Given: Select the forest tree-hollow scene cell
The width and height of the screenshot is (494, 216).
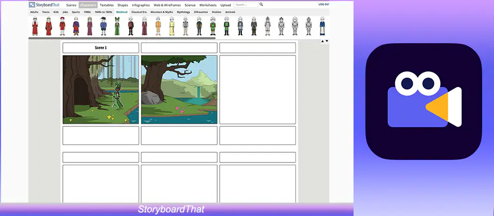Looking at the screenshot, I should (x=101, y=89).
